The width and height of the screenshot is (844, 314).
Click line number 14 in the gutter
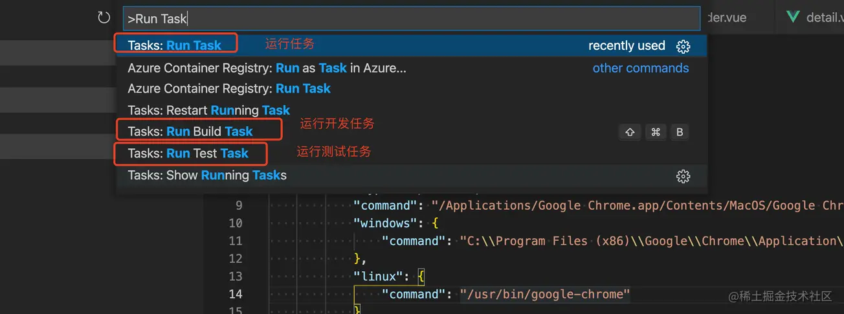click(236, 294)
